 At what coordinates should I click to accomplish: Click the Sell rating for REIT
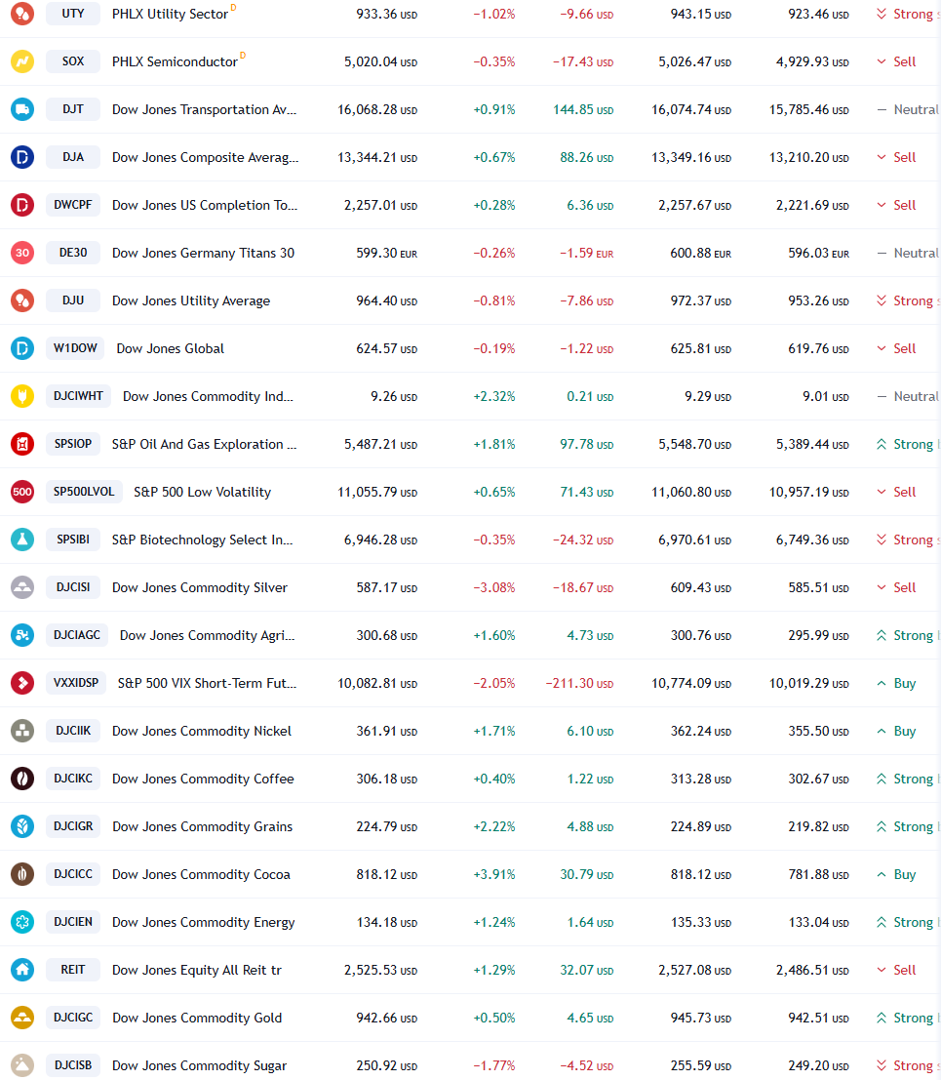(896, 971)
